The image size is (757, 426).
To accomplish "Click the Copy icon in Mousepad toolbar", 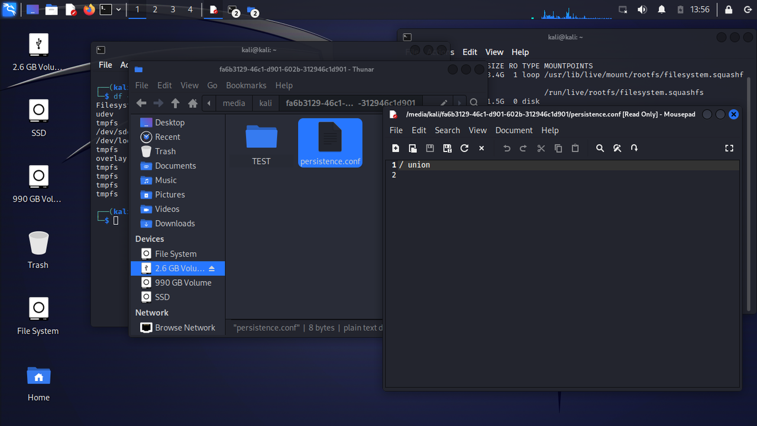I will pos(558,149).
